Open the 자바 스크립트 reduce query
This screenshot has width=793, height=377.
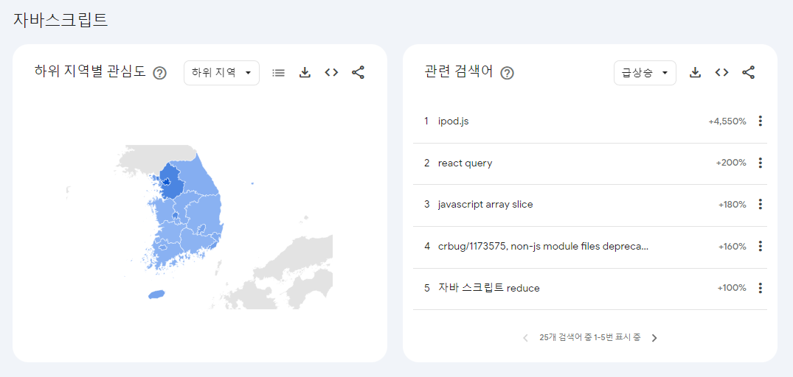click(x=488, y=288)
